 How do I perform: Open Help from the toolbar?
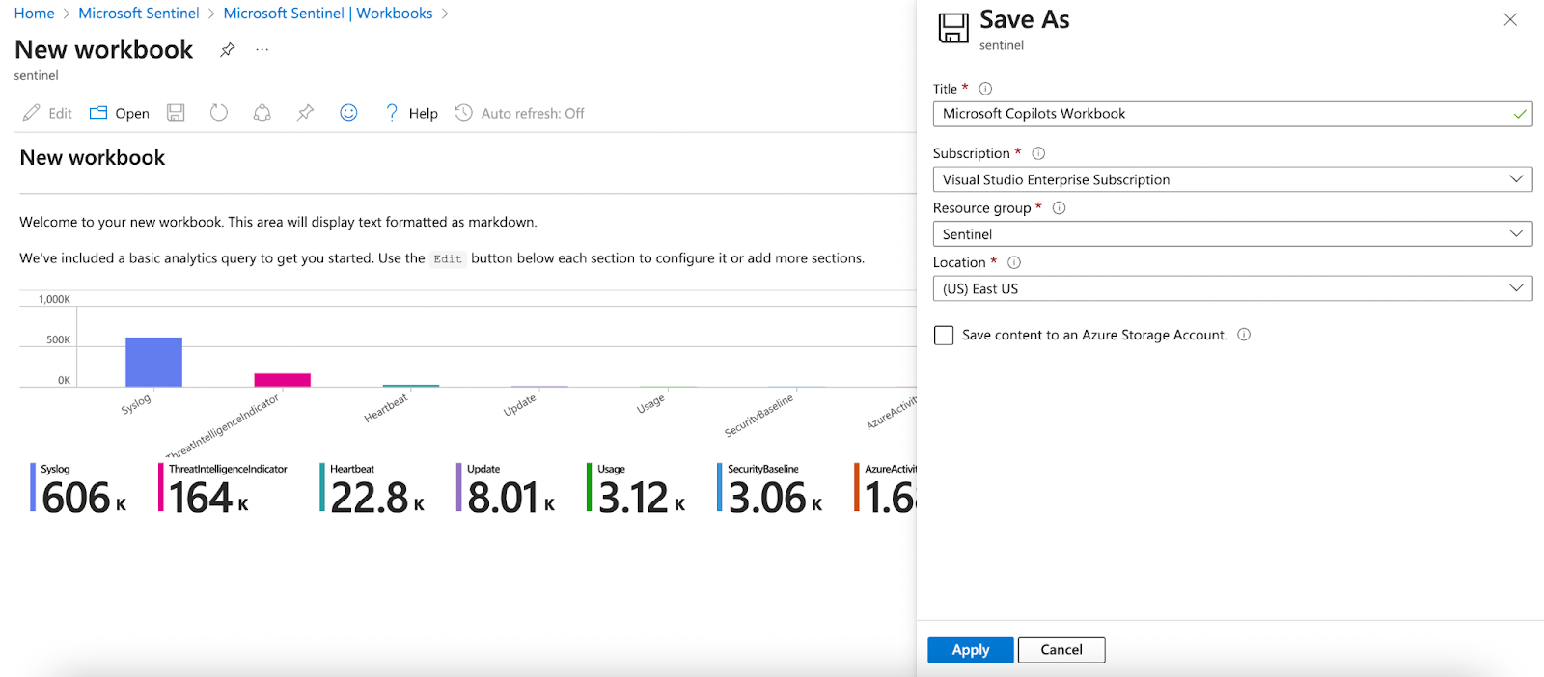tap(411, 113)
